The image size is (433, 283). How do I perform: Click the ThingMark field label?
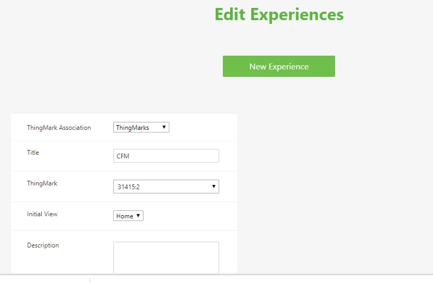pyautogui.click(x=42, y=183)
